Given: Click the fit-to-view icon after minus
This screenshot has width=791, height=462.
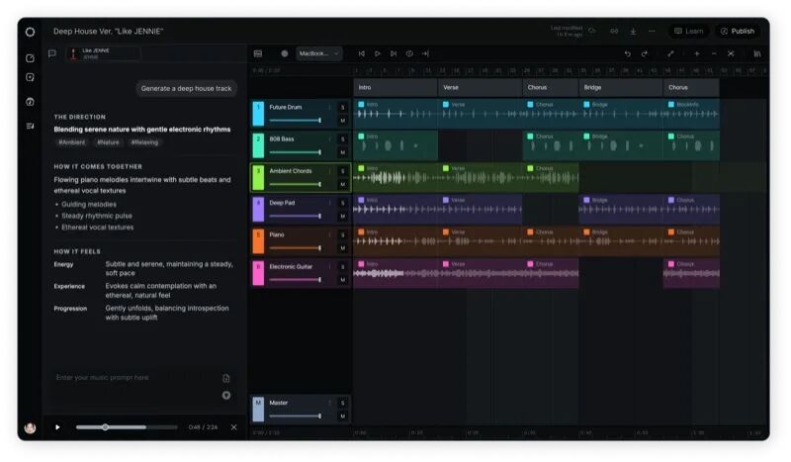Looking at the screenshot, I should (731, 53).
